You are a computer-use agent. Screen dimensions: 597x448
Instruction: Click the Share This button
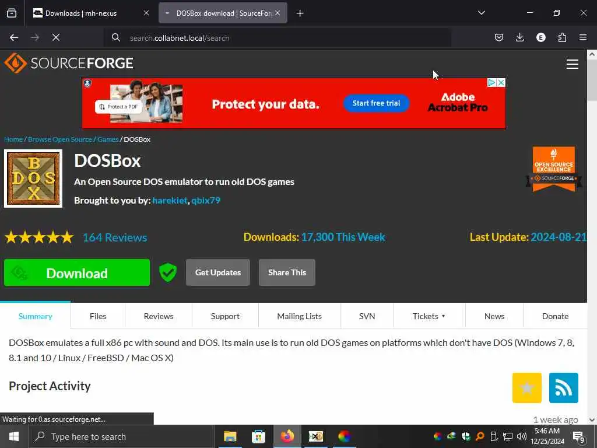click(287, 272)
